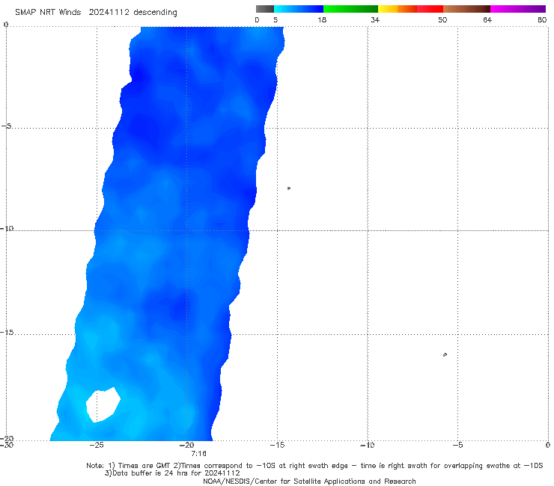Screen dimensions: 554x486
Task: Click the white data gap in the swath
Action: pyautogui.click(x=103, y=405)
